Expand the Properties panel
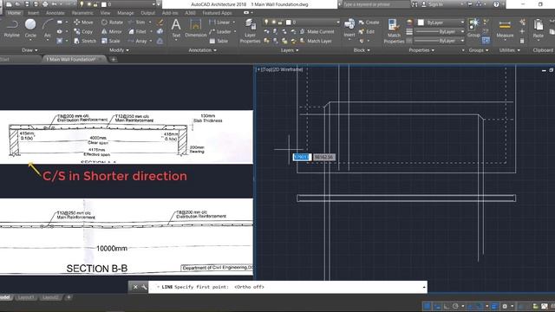The height and width of the screenshot is (312, 555). click(421, 50)
